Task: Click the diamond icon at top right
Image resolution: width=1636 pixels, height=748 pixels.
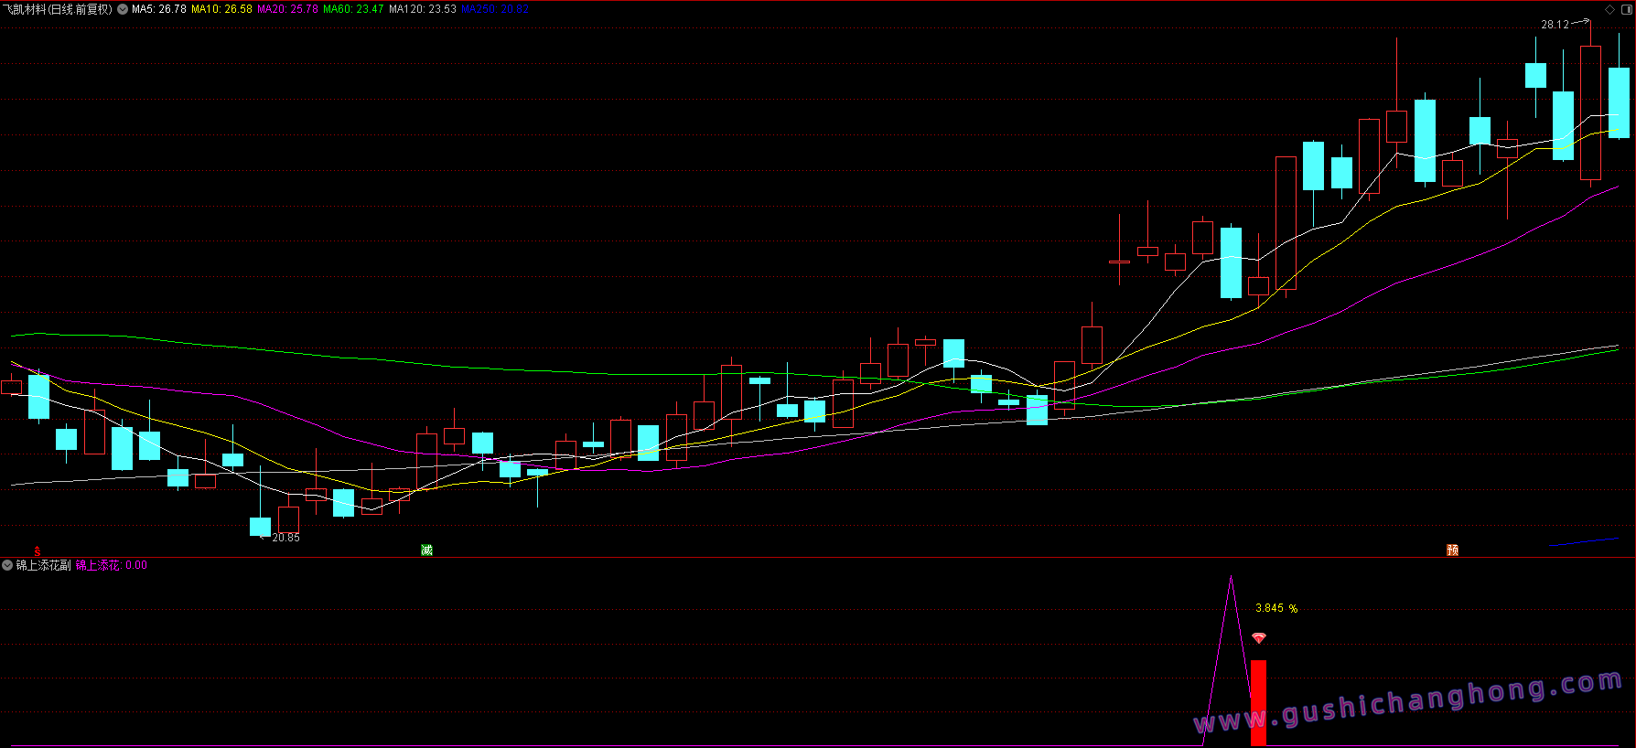Action: pyautogui.click(x=1610, y=9)
